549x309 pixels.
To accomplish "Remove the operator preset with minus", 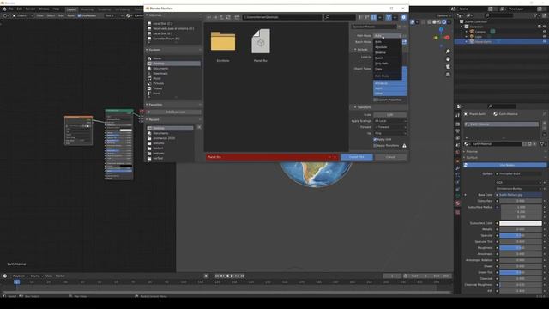I will tap(404, 27).
